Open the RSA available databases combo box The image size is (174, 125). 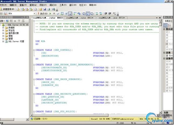[22, 14]
